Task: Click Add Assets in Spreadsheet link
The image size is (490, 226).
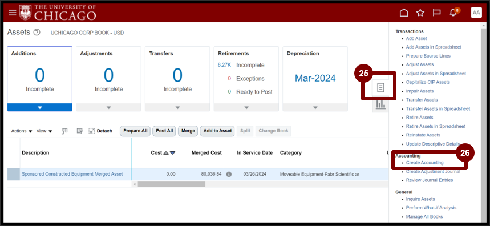Action: point(434,47)
